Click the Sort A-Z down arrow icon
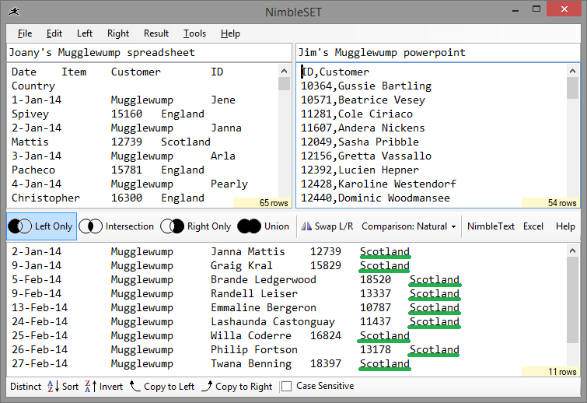This screenshot has width=587, height=403. point(53,386)
